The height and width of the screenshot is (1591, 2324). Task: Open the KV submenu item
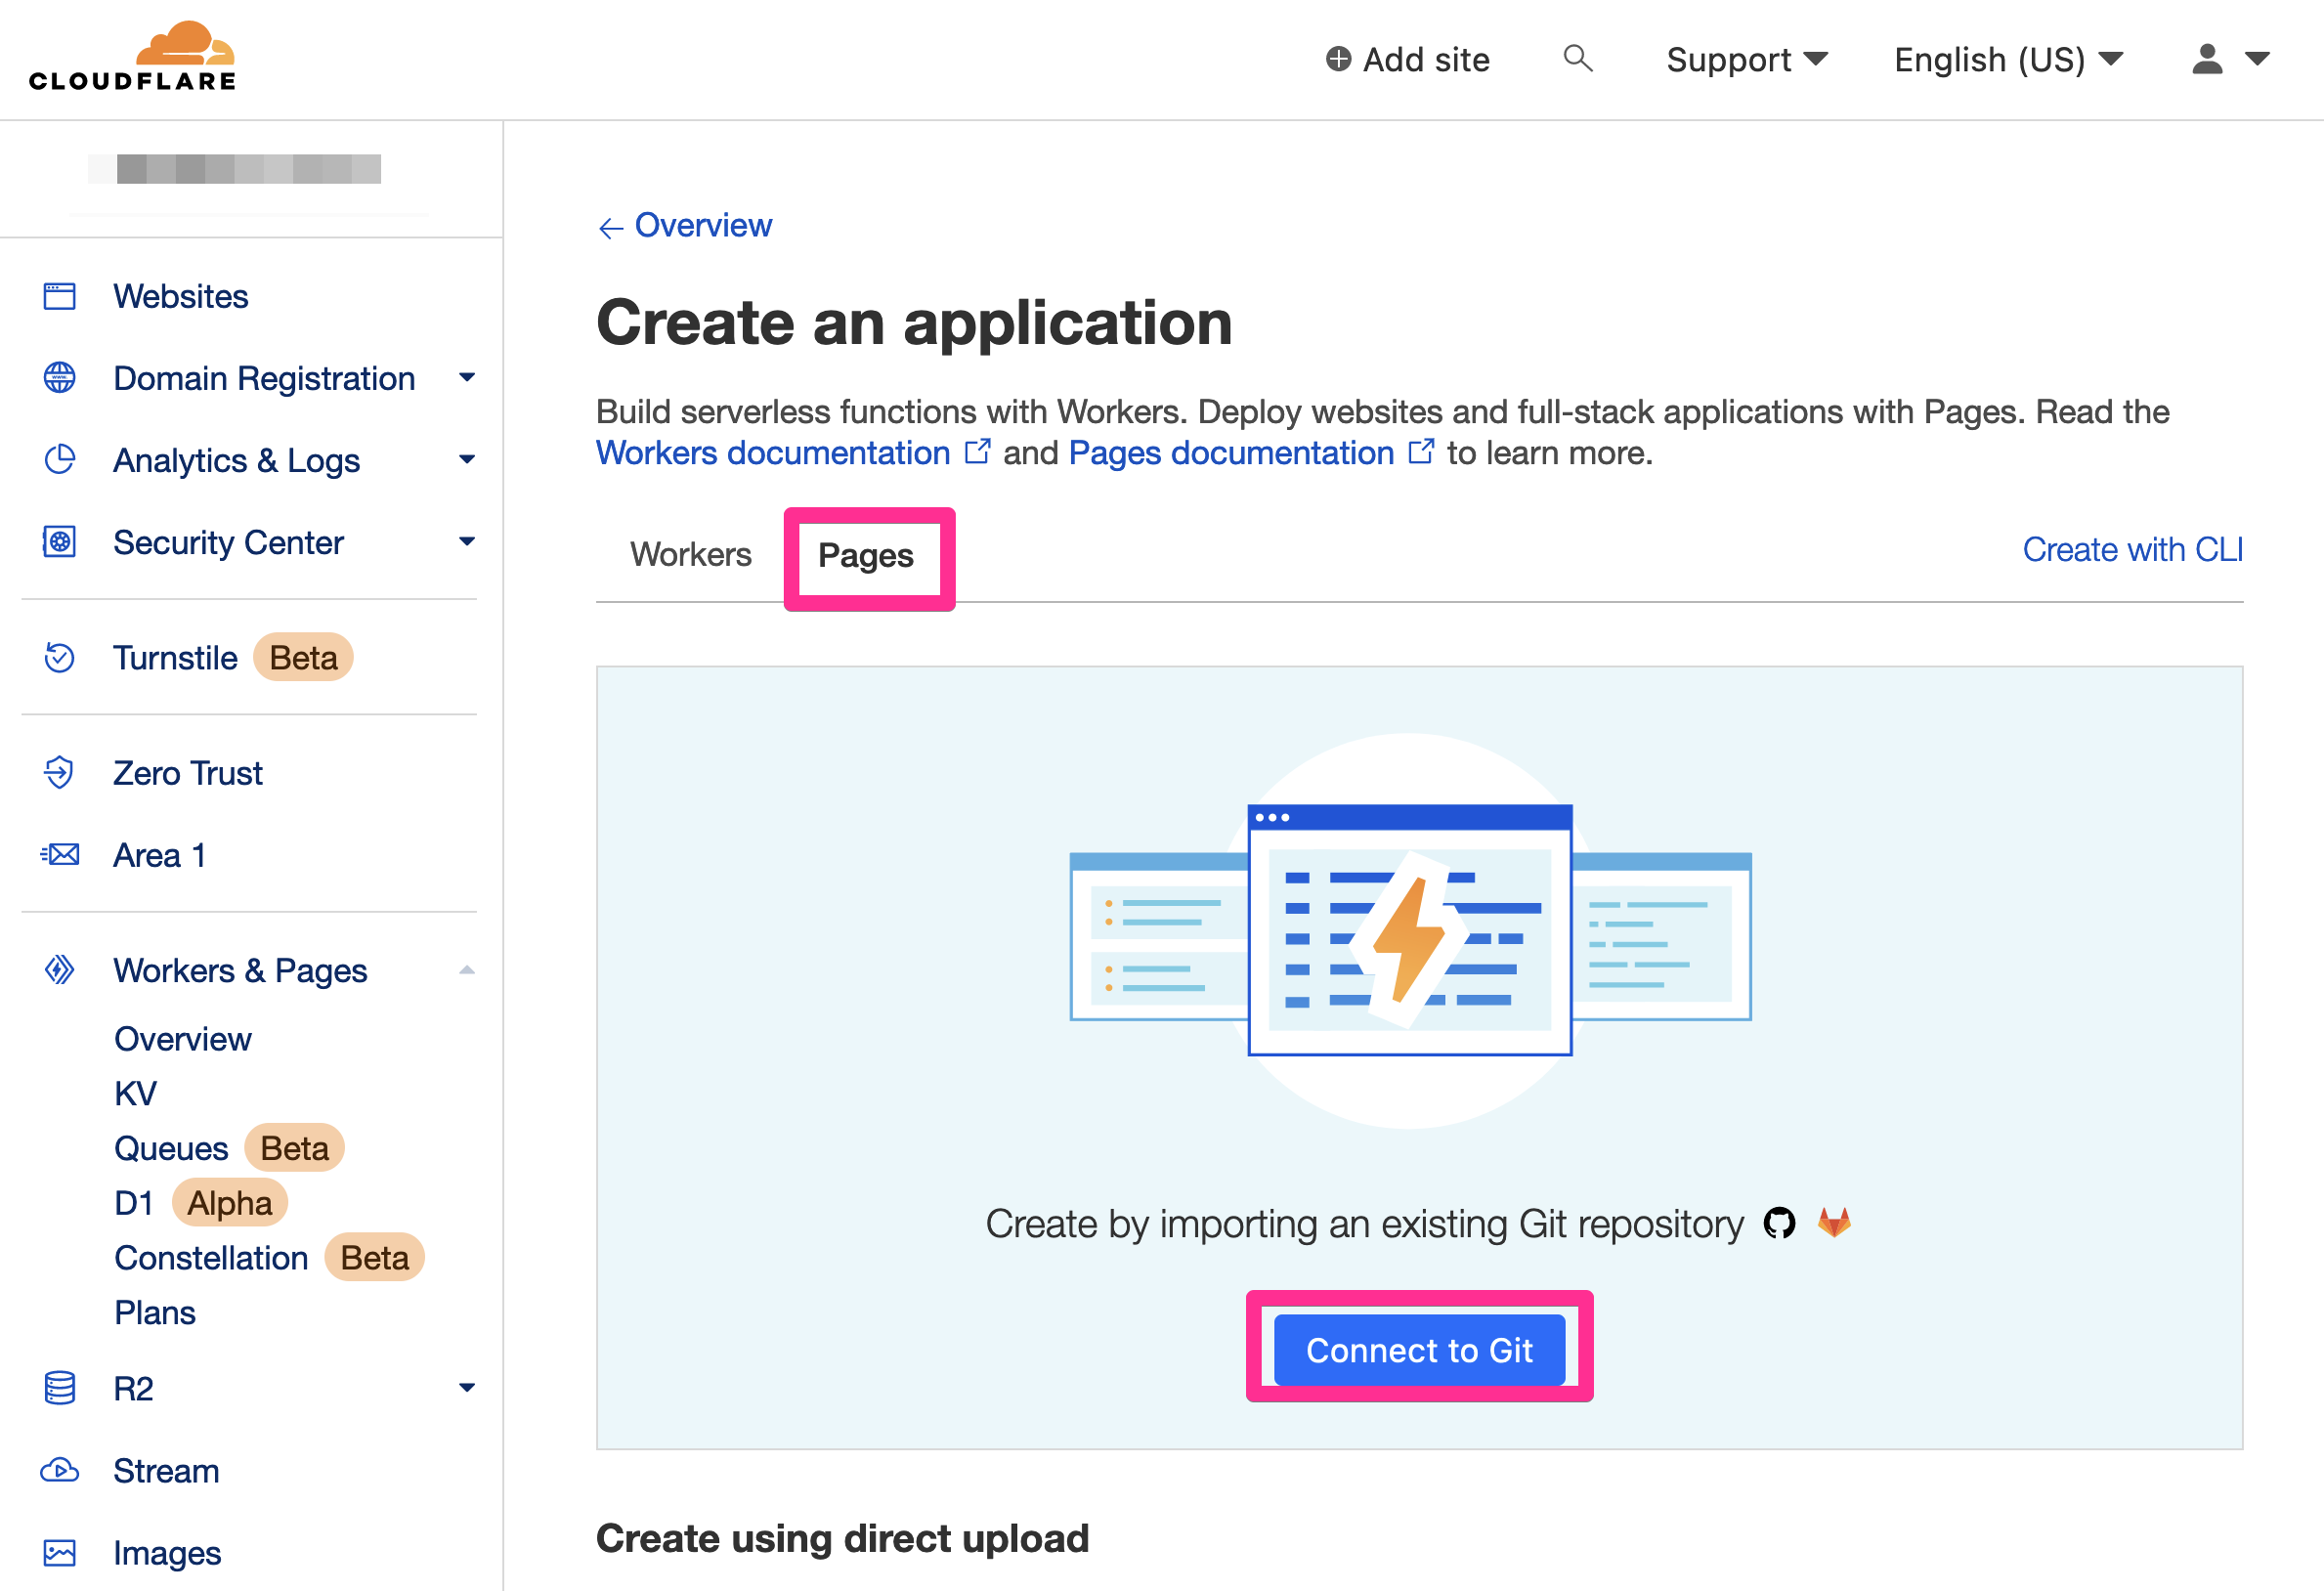coord(135,1094)
